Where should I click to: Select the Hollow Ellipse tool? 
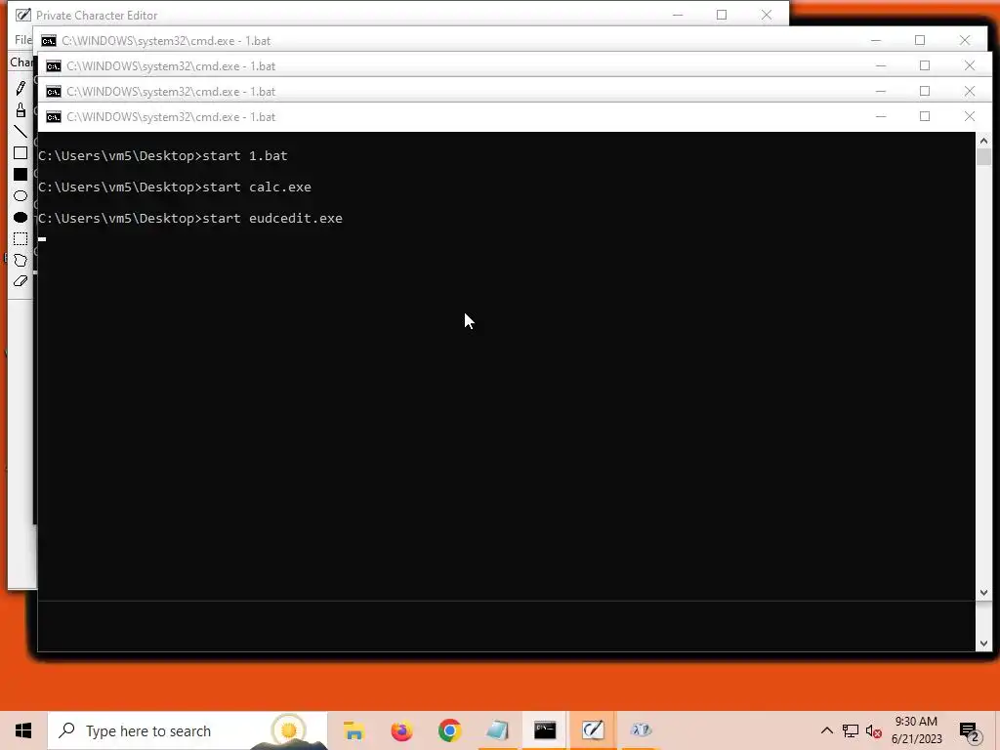coord(21,195)
